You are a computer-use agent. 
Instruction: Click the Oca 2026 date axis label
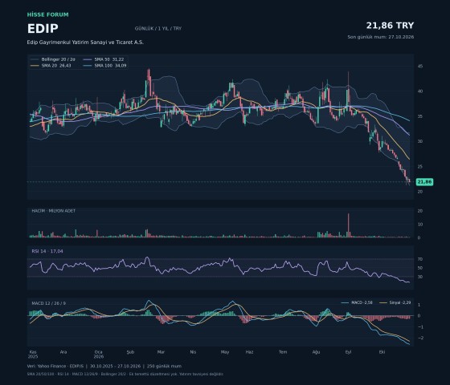point(98,355)
